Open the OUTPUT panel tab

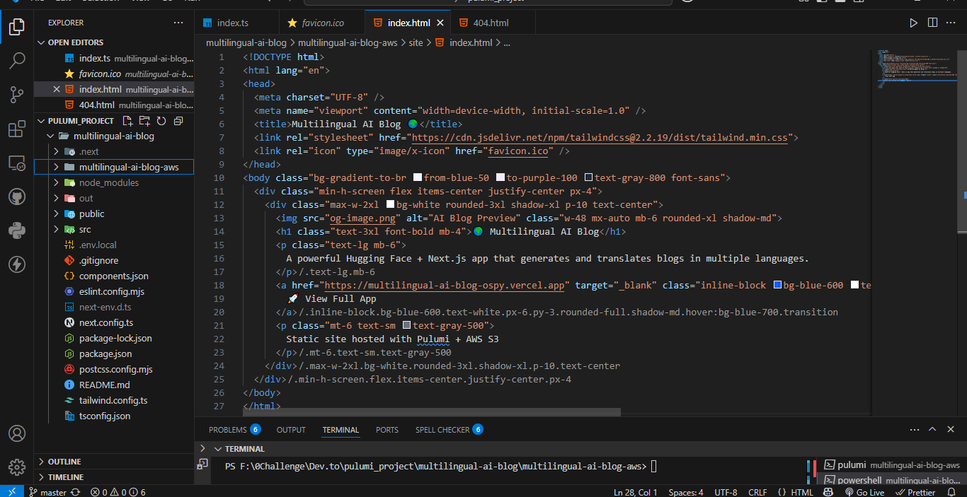point(291,429)
